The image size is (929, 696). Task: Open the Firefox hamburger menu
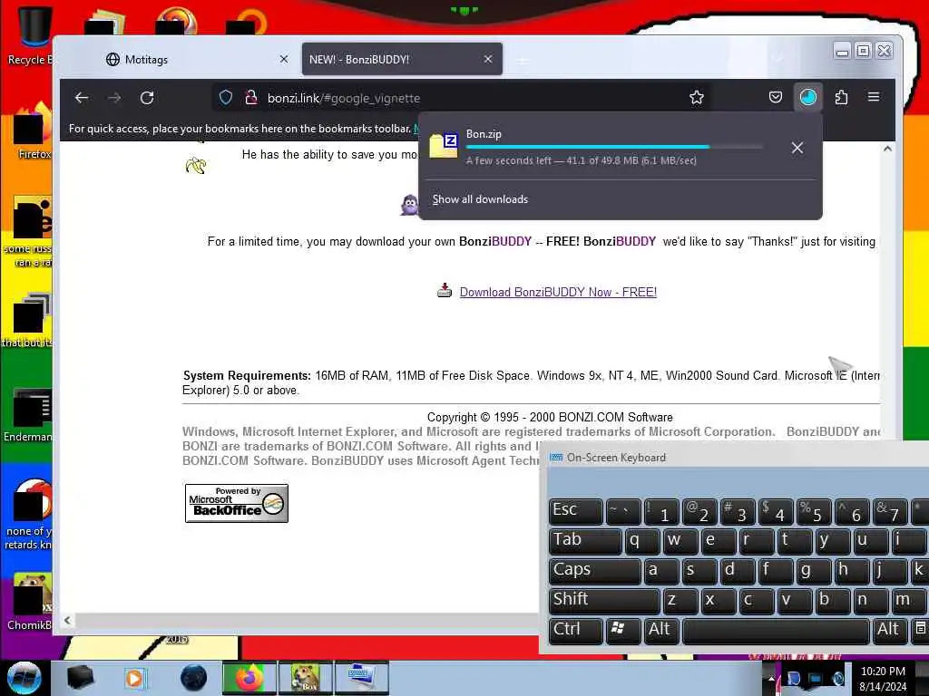[x=874, y=97]
